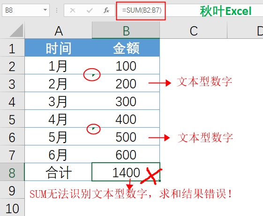263x216 pixels.
Task: Click the Select All corner triangle
Action: tap(16, 30)
